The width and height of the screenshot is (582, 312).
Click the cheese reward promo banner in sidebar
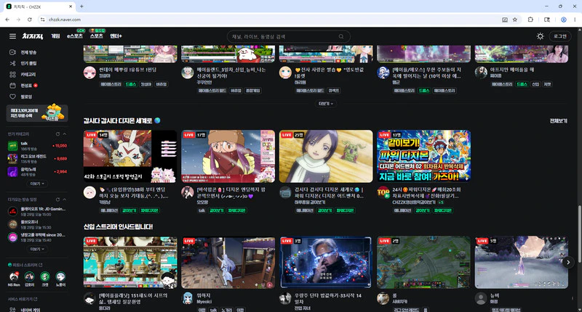(37, 113)
